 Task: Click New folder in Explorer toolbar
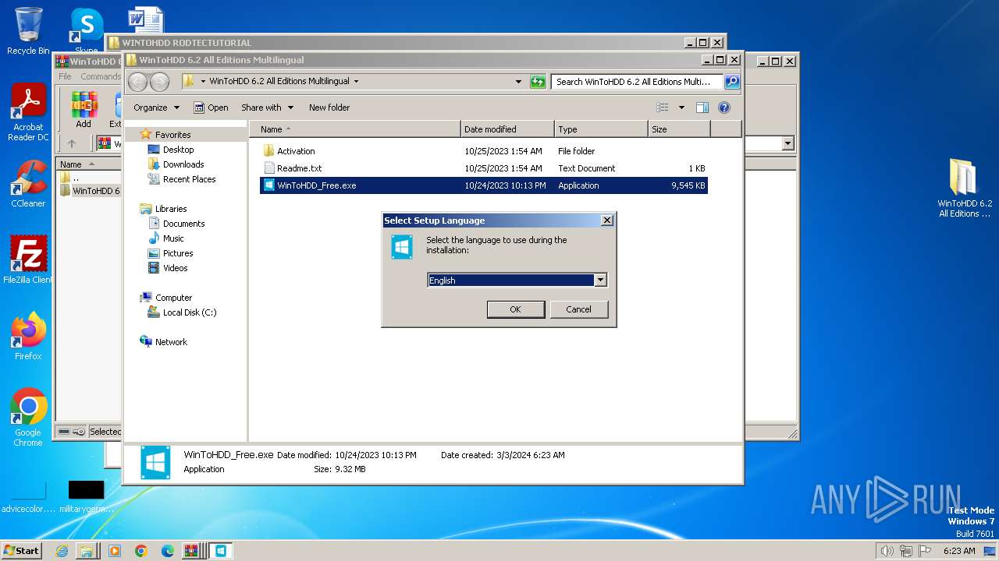pos(329,108)
